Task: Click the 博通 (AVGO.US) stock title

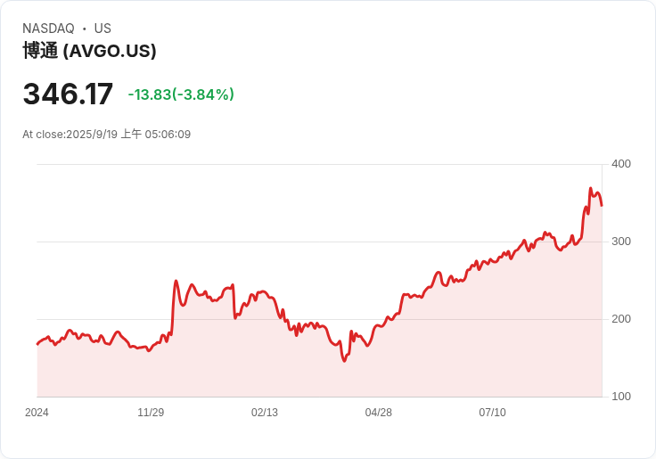Action: tap(89, 51)
